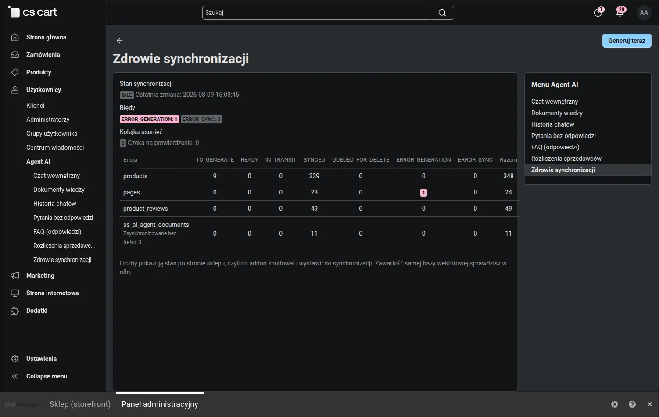
Task: Open the Dodatki menu section
Action: coord(37,311)
